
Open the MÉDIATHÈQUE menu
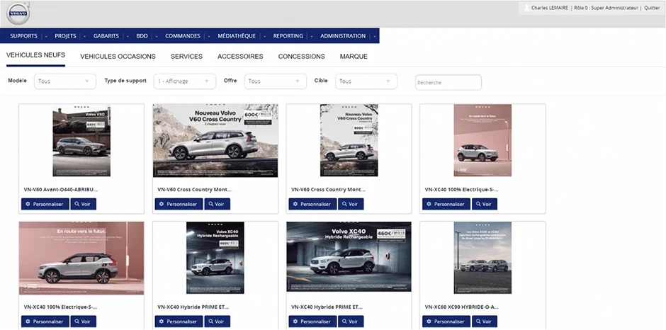(237, 36)
